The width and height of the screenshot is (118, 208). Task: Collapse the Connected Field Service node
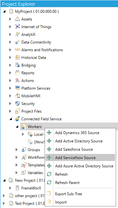point(11,119)
